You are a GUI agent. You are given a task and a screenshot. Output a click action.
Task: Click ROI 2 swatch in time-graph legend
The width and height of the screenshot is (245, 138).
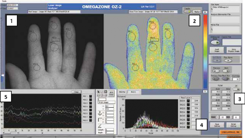pyautogui.click(x=91, y=100)
